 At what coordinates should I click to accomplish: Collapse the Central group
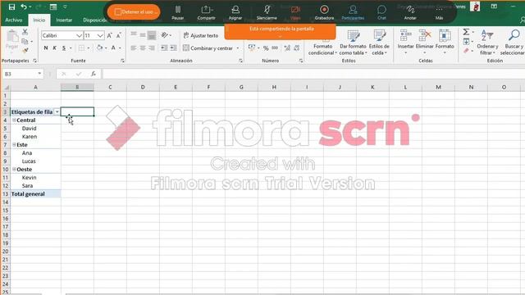[x=14, y=120]
